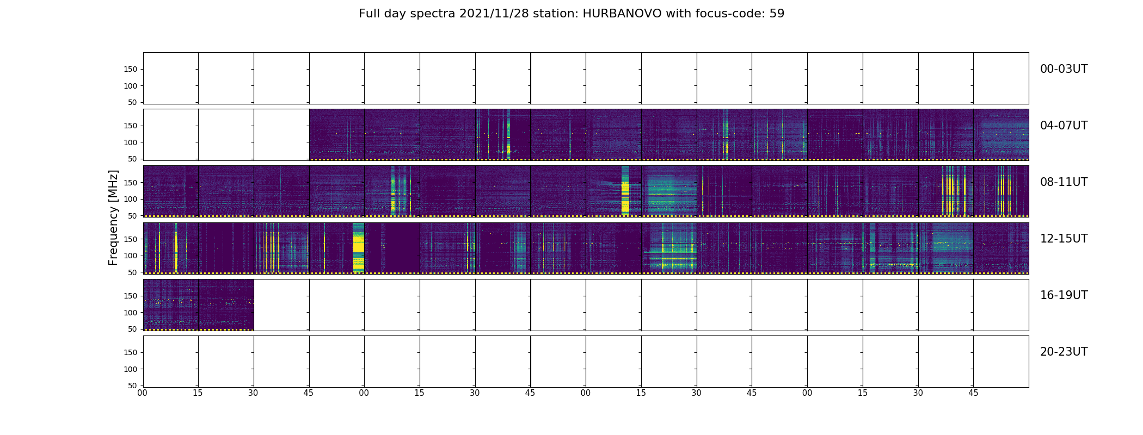
Task: Click the 50 tick in the 08-11UT row
Action: [133, 216]
